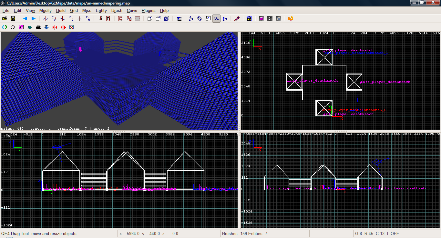Flip selection along the X axis
Screen dimensions: 441x238
click(x=46, y=19)
